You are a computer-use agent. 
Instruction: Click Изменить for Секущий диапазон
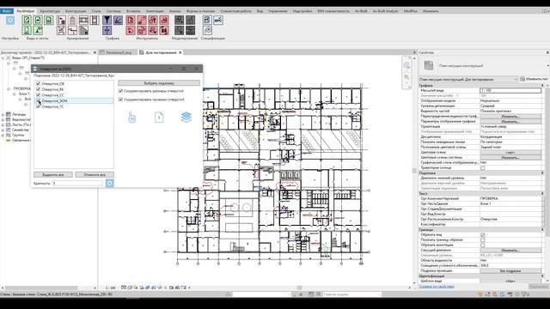(510, 250)
